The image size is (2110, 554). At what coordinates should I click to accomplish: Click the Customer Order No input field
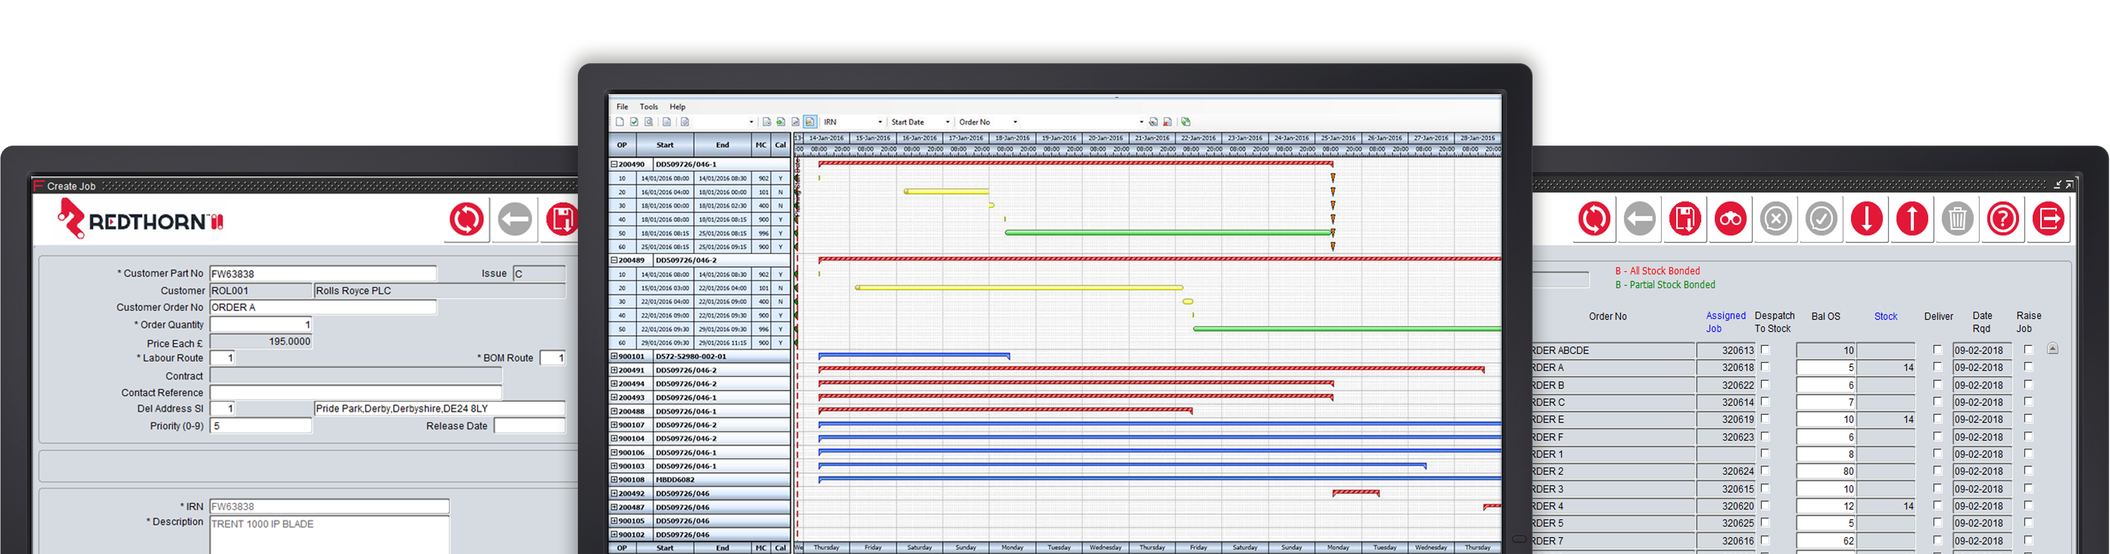click(323, 307)
